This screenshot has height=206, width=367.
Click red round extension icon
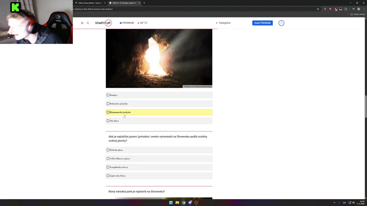[x=330, y=9]
